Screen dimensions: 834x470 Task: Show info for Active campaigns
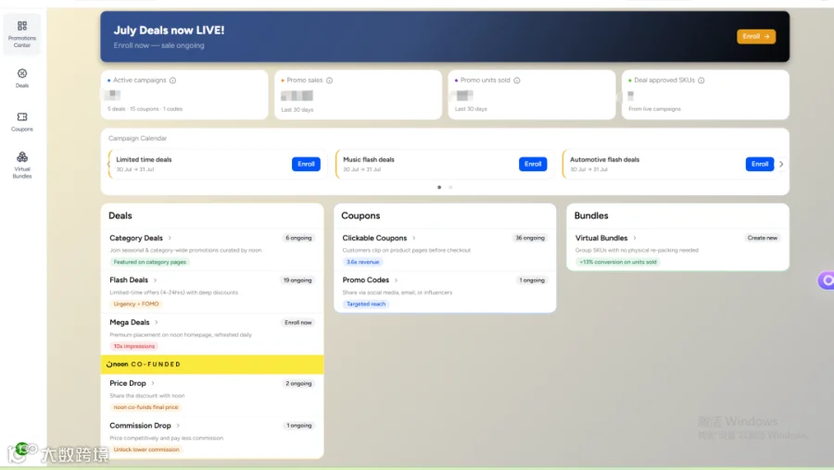click(x=173, y=80)
